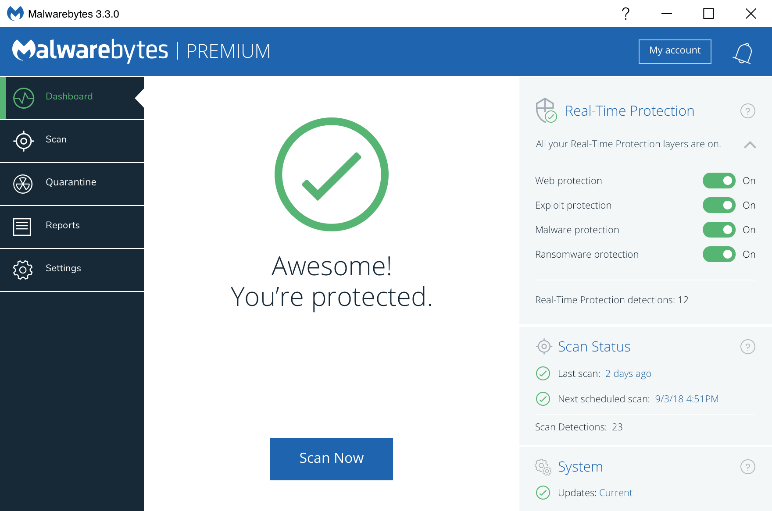Click the Dashboard heartbeat icon
The width and height of the screenshot is (772, 511).
(24, 98)
